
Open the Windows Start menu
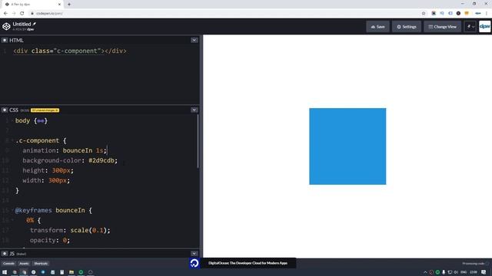(5, 272)
